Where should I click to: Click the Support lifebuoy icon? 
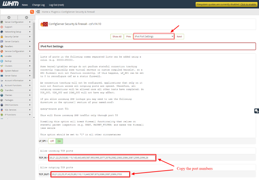(x=2, y=27)
